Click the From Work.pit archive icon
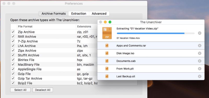Image resolution: width=209 pixels, height=98 pixels. coord(107,69)
